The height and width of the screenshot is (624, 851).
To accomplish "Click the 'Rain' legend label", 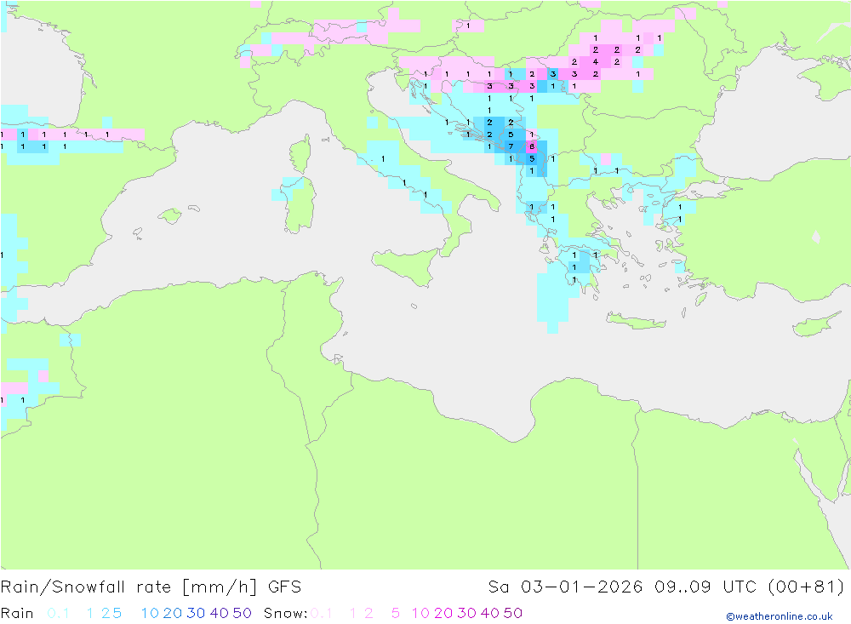I will tap(17, 613).
